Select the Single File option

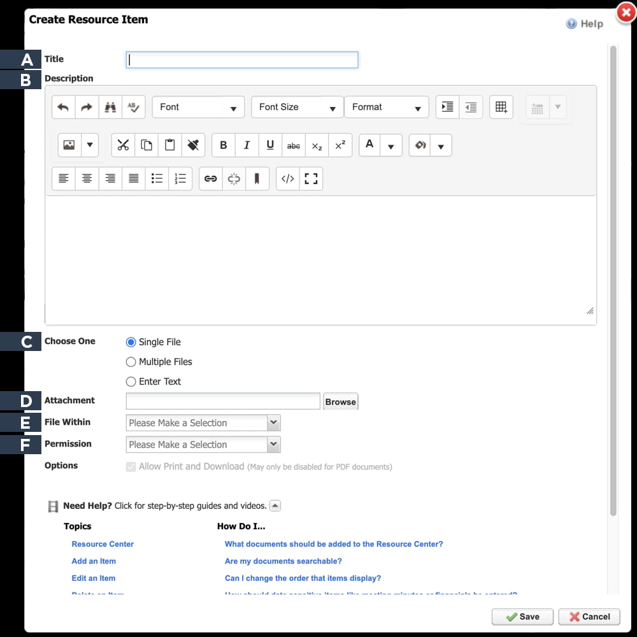click(x=131, y=342)
